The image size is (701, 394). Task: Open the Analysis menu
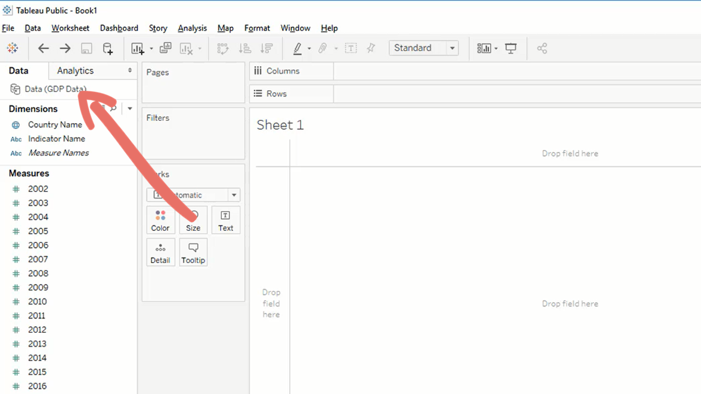(x=192, y=28)
